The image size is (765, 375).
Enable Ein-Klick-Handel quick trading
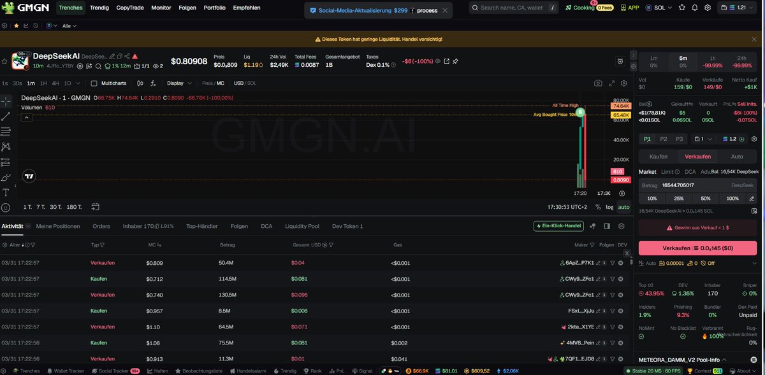[559, 226]
